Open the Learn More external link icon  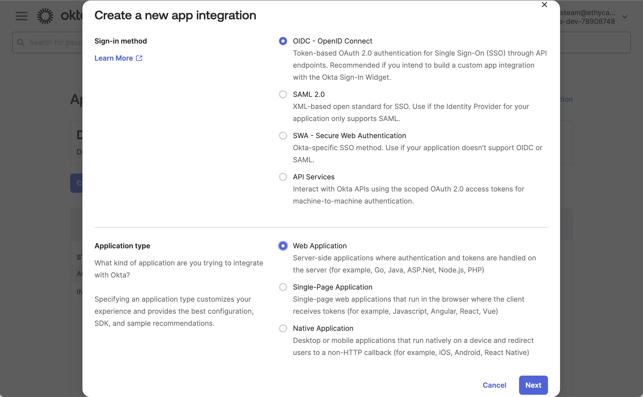(139, 58)
